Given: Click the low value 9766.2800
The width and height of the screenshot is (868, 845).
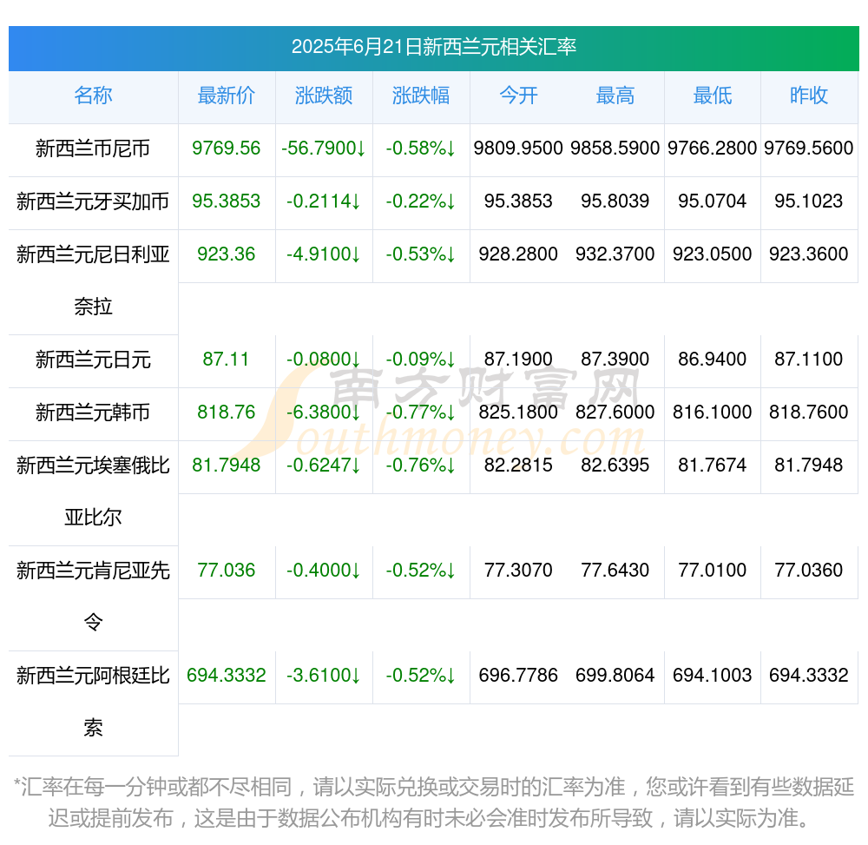Looking at the screenshot, I should 713,149.
